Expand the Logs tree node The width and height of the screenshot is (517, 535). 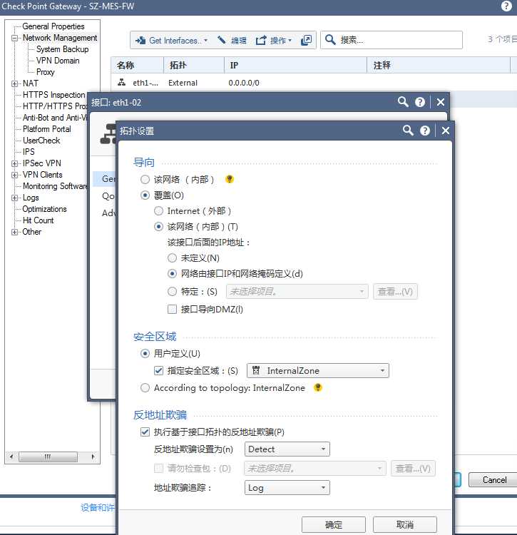[14, 198]
